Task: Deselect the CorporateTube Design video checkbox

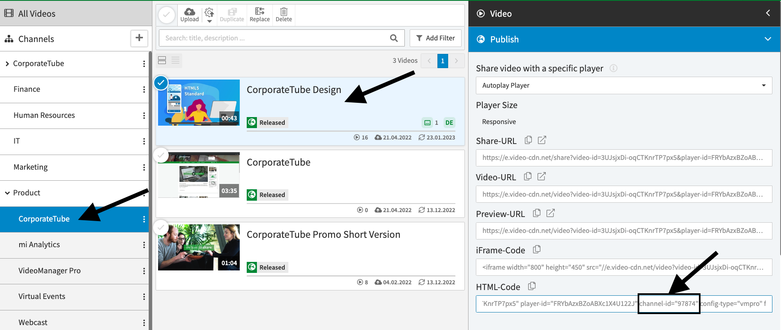Action: click(x=161, y=83)
